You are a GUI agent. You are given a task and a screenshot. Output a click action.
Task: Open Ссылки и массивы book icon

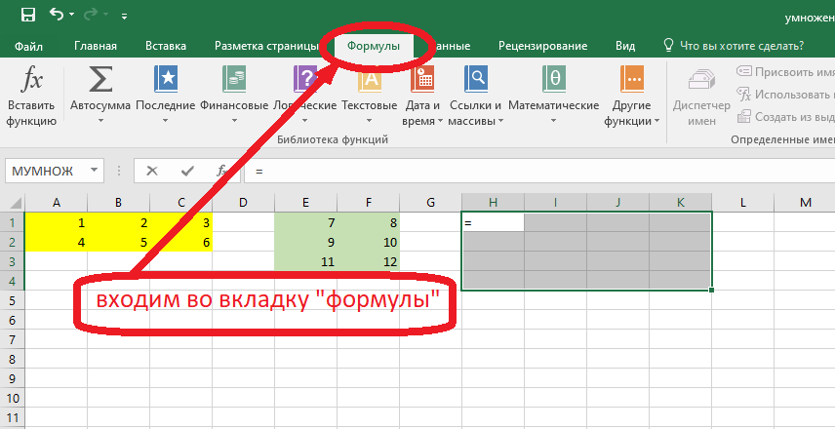(476, 80)
